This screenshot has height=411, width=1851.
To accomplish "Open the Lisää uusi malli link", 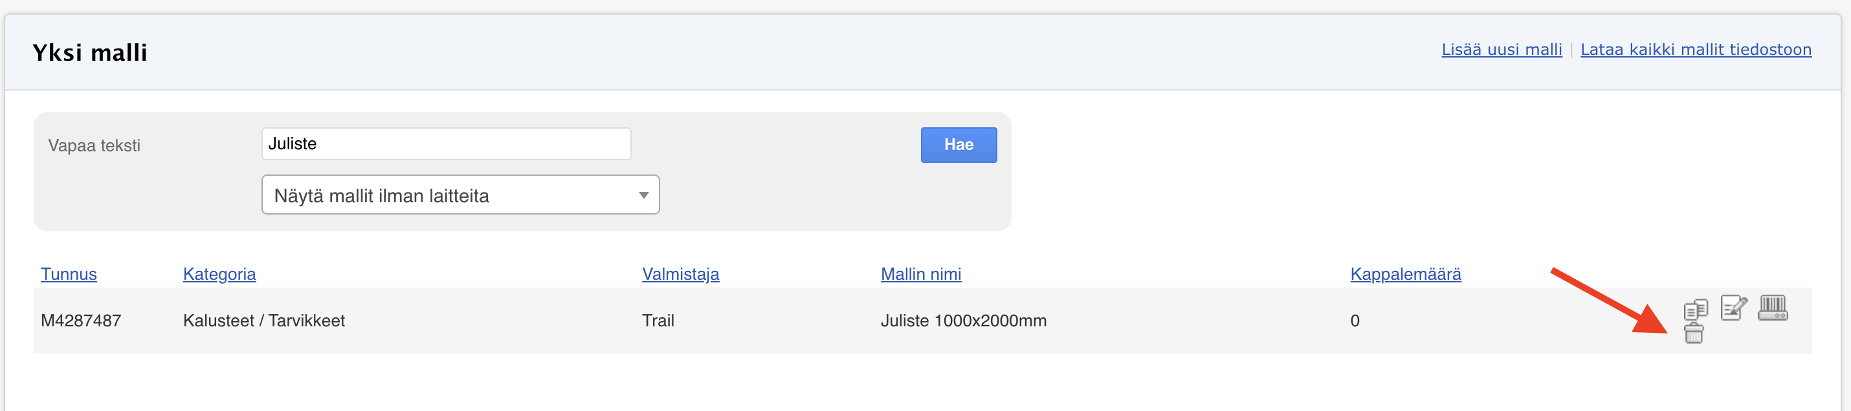I will point(1501,50).
